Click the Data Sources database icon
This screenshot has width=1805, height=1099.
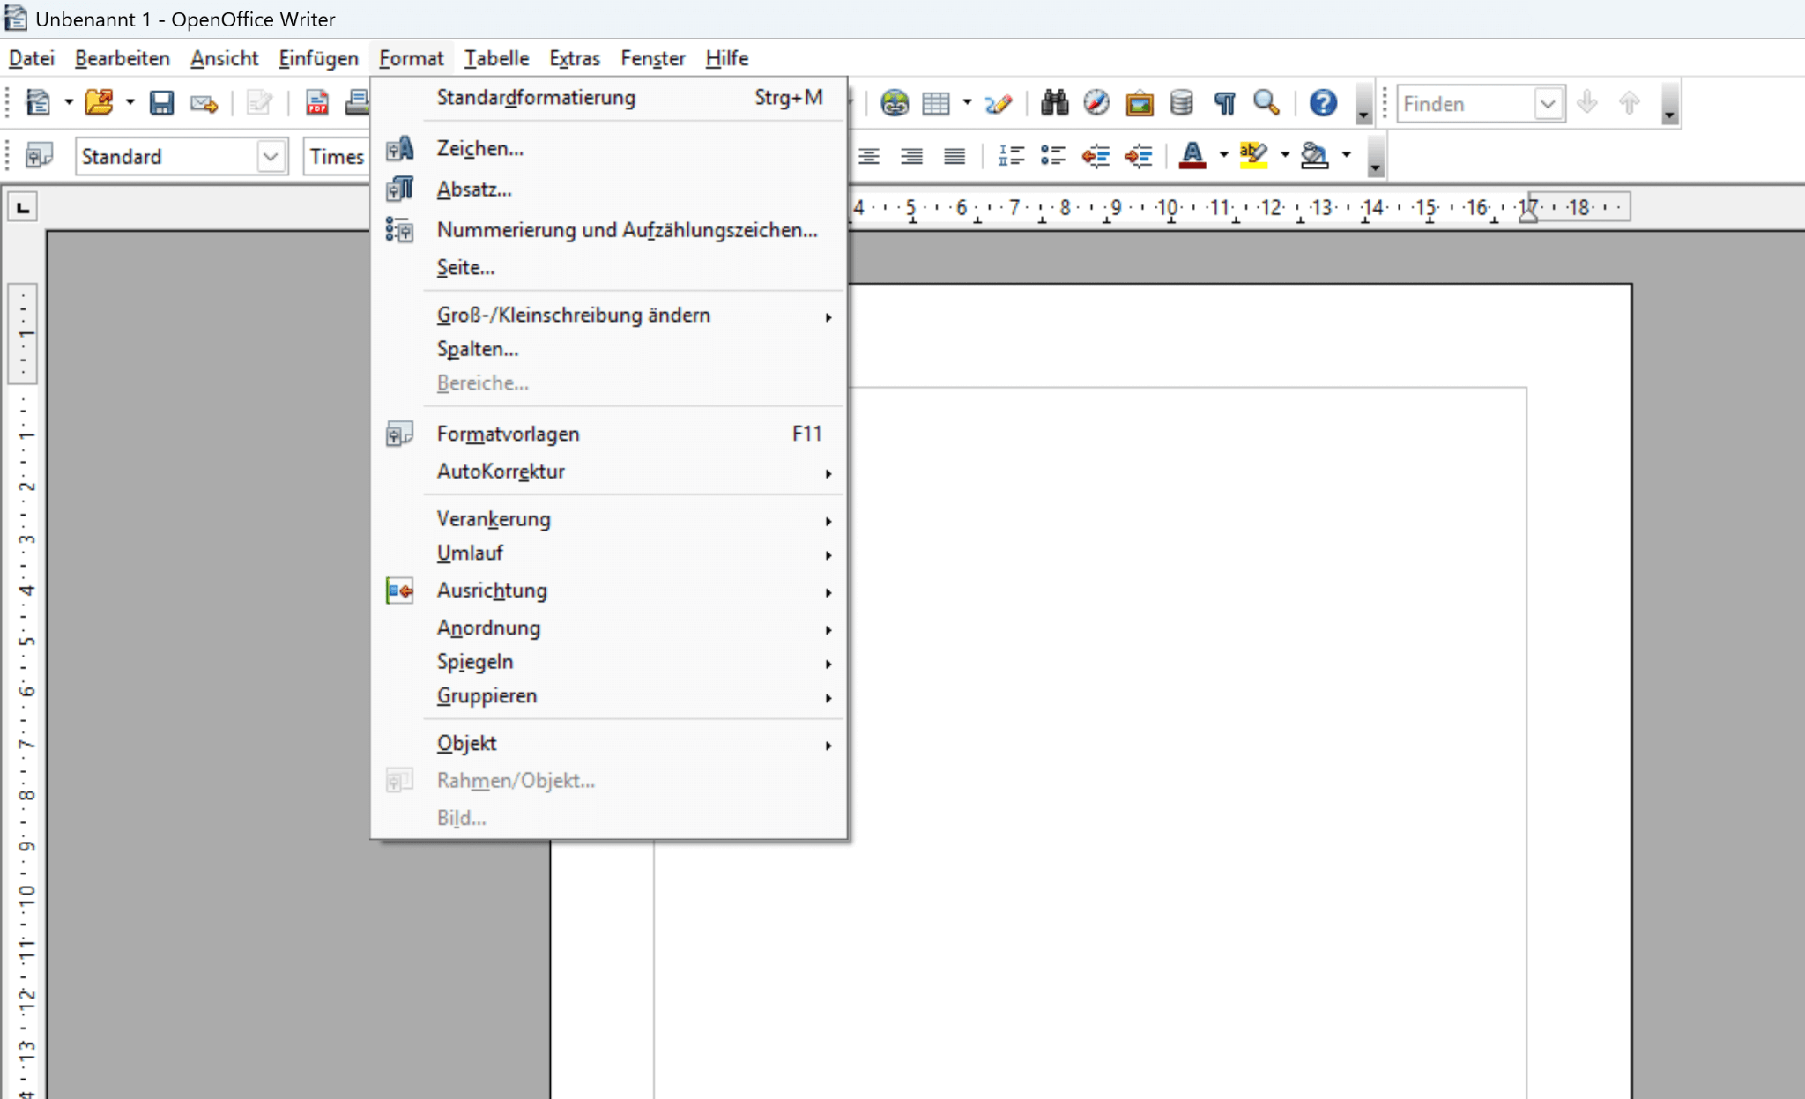[x=1181, y=103]
